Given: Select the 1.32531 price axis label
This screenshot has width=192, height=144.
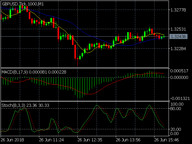Looking at the screenshot, I should coord(178,29).
